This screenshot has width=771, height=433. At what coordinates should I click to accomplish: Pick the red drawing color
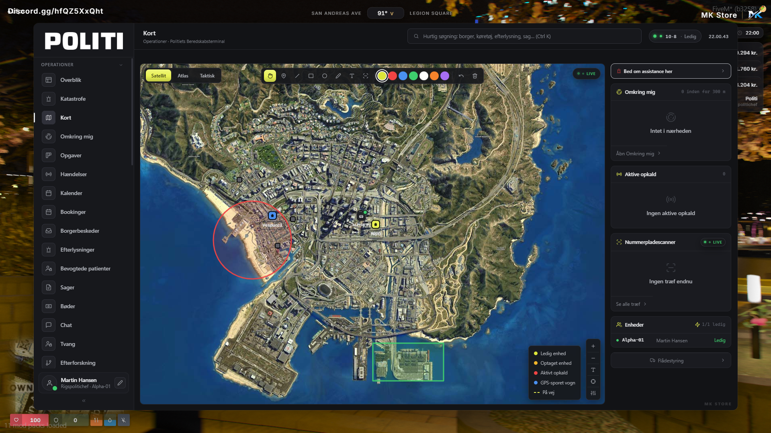393,76
